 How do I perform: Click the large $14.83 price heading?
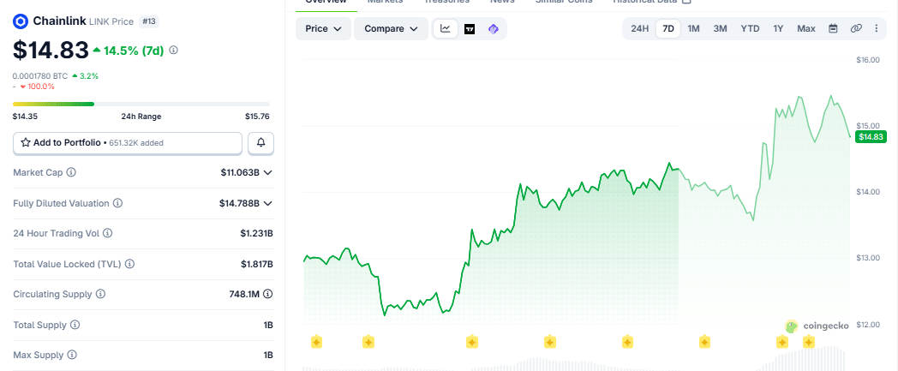pos(51,51)
